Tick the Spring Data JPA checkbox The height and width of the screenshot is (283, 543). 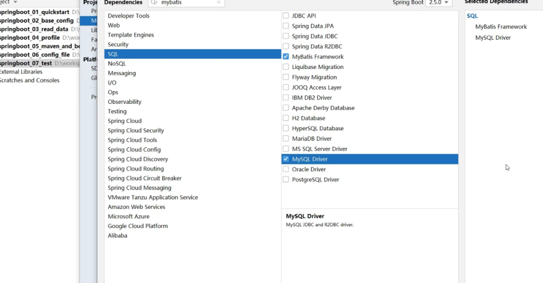(x=286, y=26)
